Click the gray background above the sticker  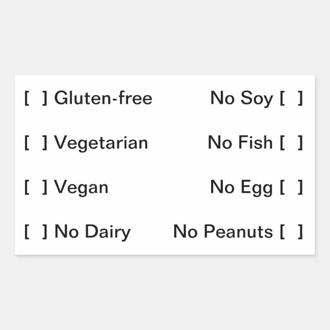coord(165,37)
